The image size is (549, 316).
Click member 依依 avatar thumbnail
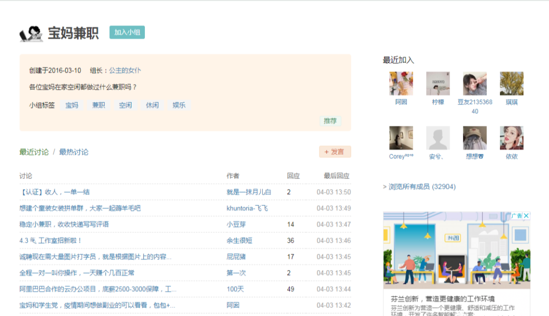(512, 138)
